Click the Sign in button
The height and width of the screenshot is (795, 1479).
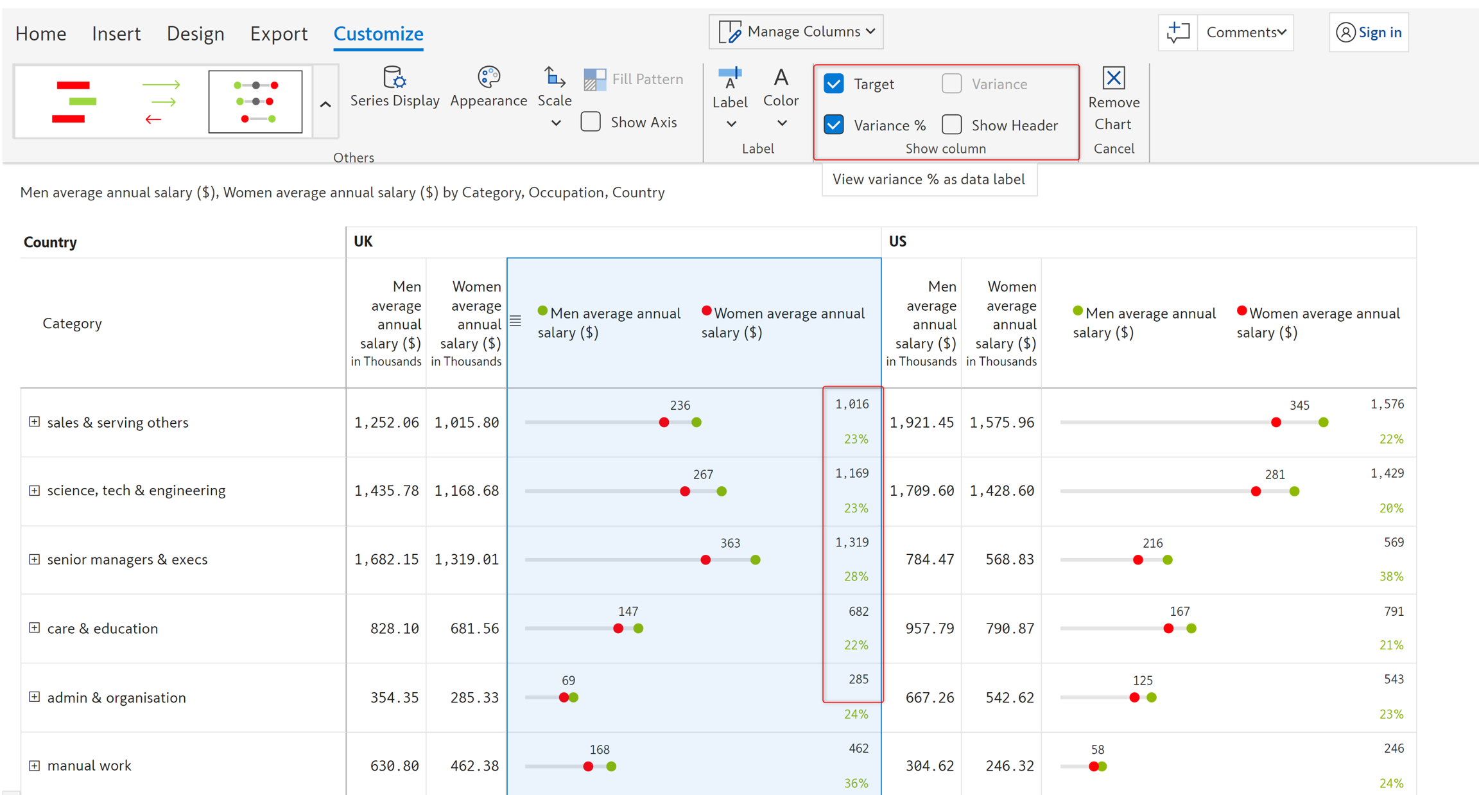(x=1369, y=32)
